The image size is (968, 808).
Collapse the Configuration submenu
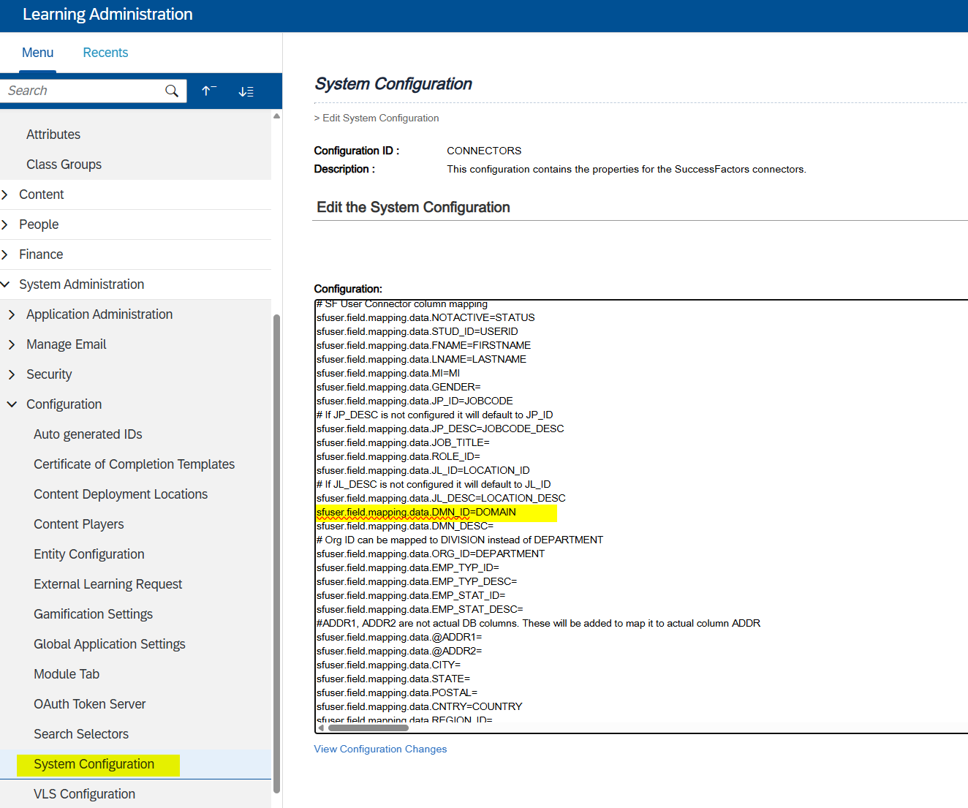12,404
